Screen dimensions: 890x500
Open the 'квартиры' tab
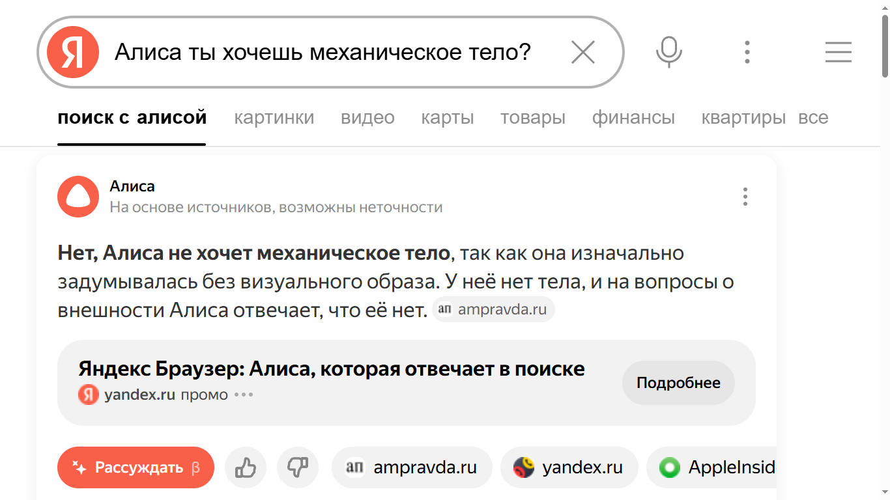[743, 118]
